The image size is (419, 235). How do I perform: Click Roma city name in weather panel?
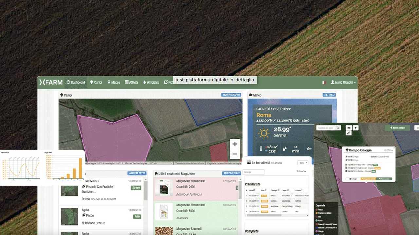pyautogui.click(x=264, y=115)
